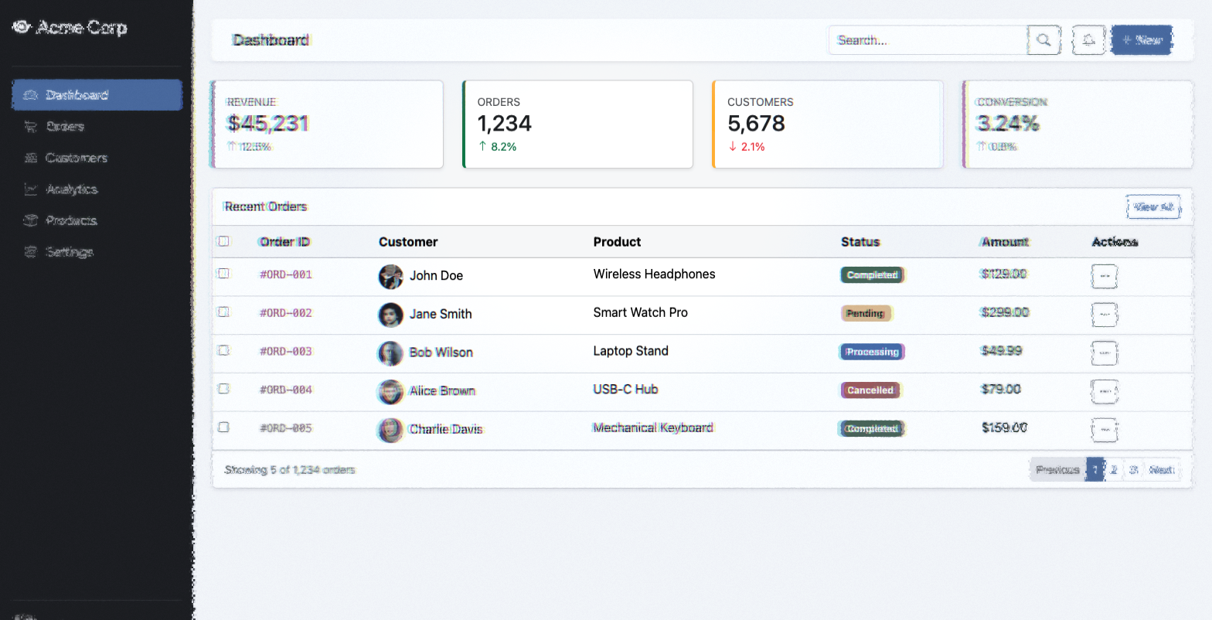Select page 1 in pagination

1095,469
